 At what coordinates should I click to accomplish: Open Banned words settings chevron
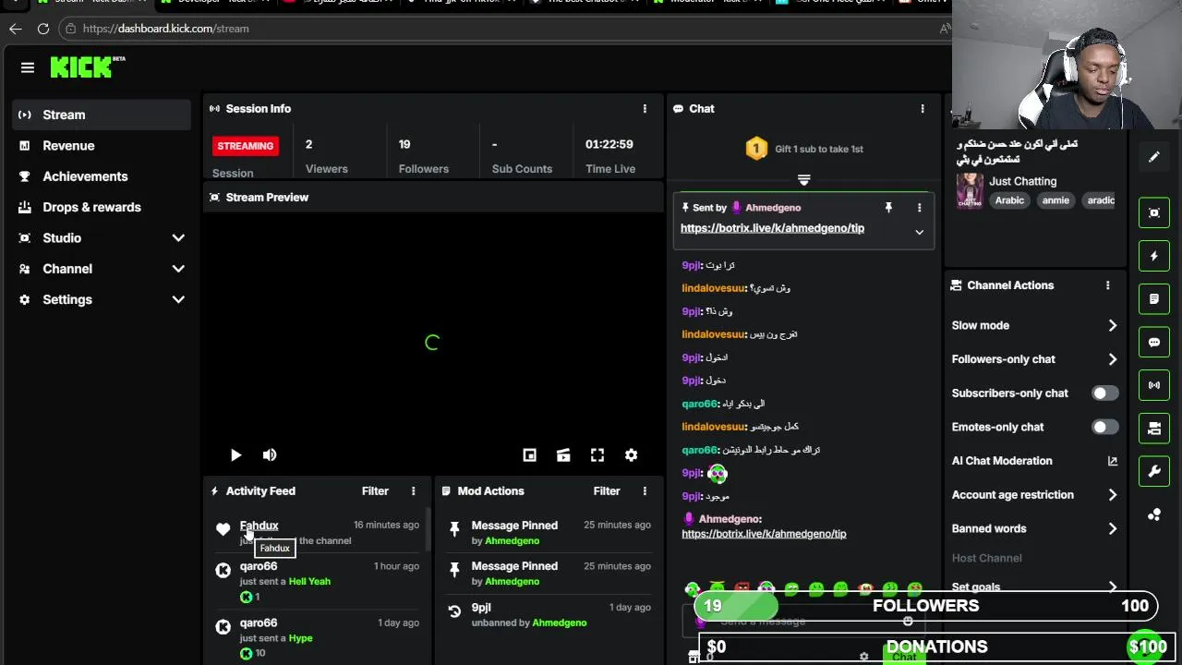coord(1112,529)
